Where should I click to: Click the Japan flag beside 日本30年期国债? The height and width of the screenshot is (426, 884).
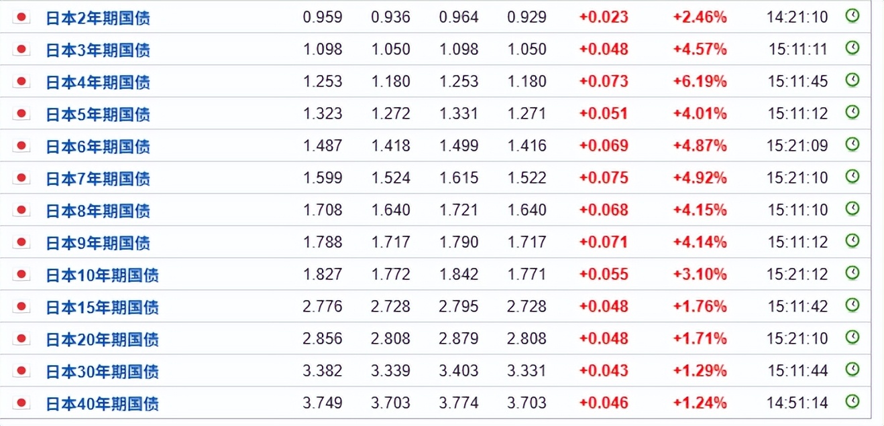pos(21,370)
